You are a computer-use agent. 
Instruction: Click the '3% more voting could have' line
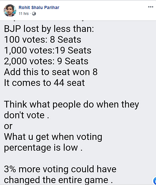pos(60,169)
